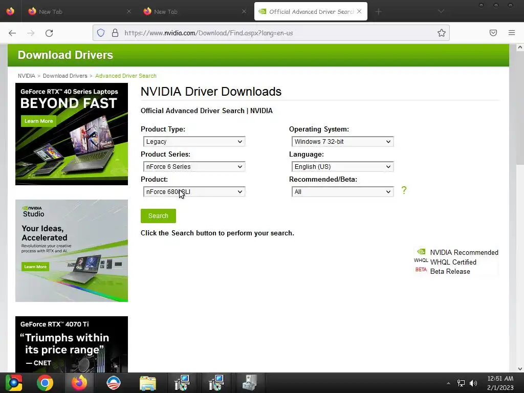
Task: Click the green Search button
Action: [x=158, y=216]
